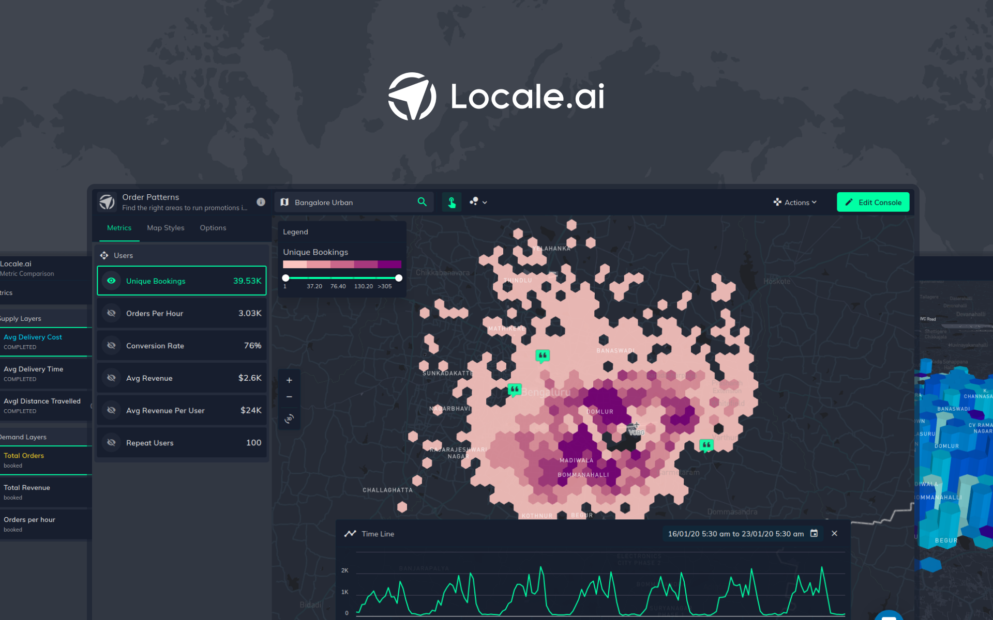This screenshot has width=993, height=620.
Task: Show the Orders Per Hour layer
Action: coord(111,313)
